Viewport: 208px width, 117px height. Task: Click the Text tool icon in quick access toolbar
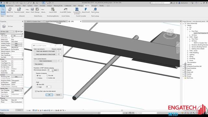tap(34, 3)
